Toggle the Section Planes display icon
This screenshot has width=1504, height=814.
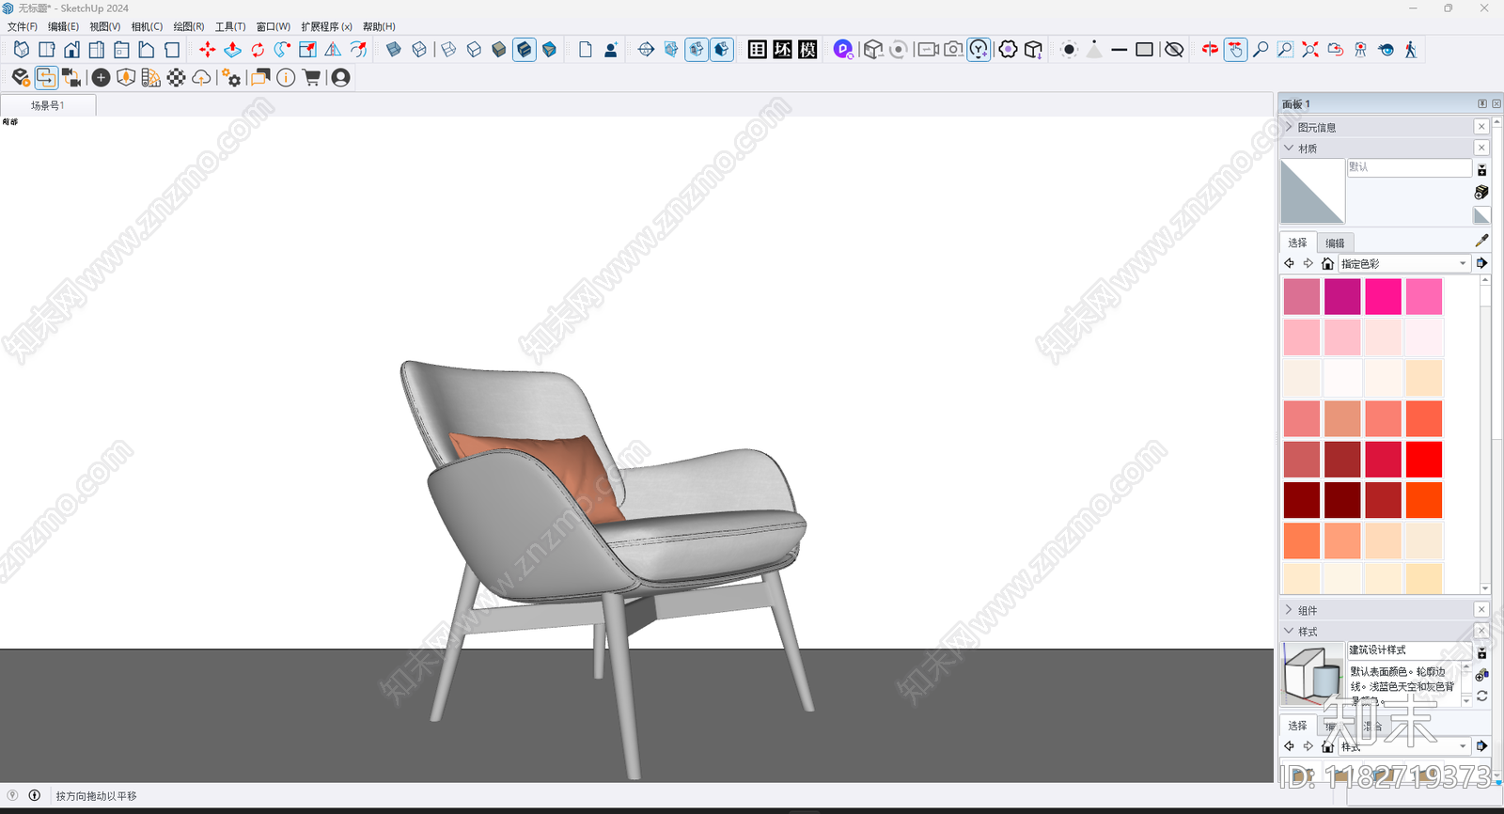671,49
